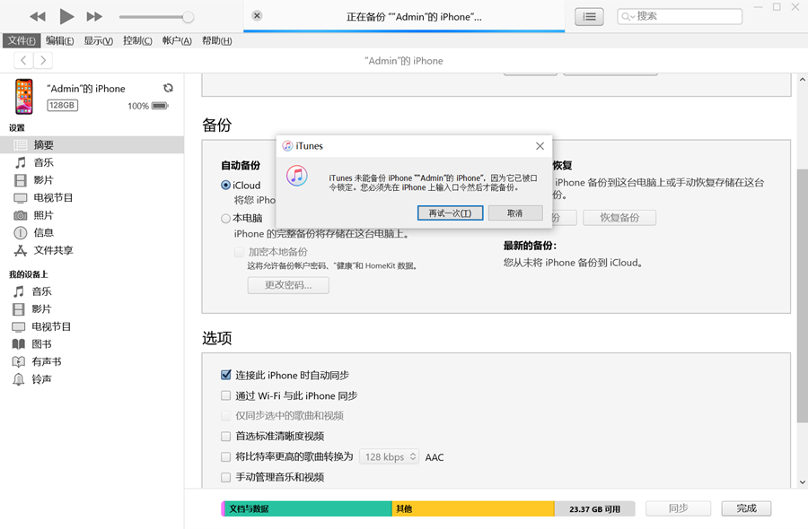Open the 128 kbps bitrate dropdown

[389, 456]
